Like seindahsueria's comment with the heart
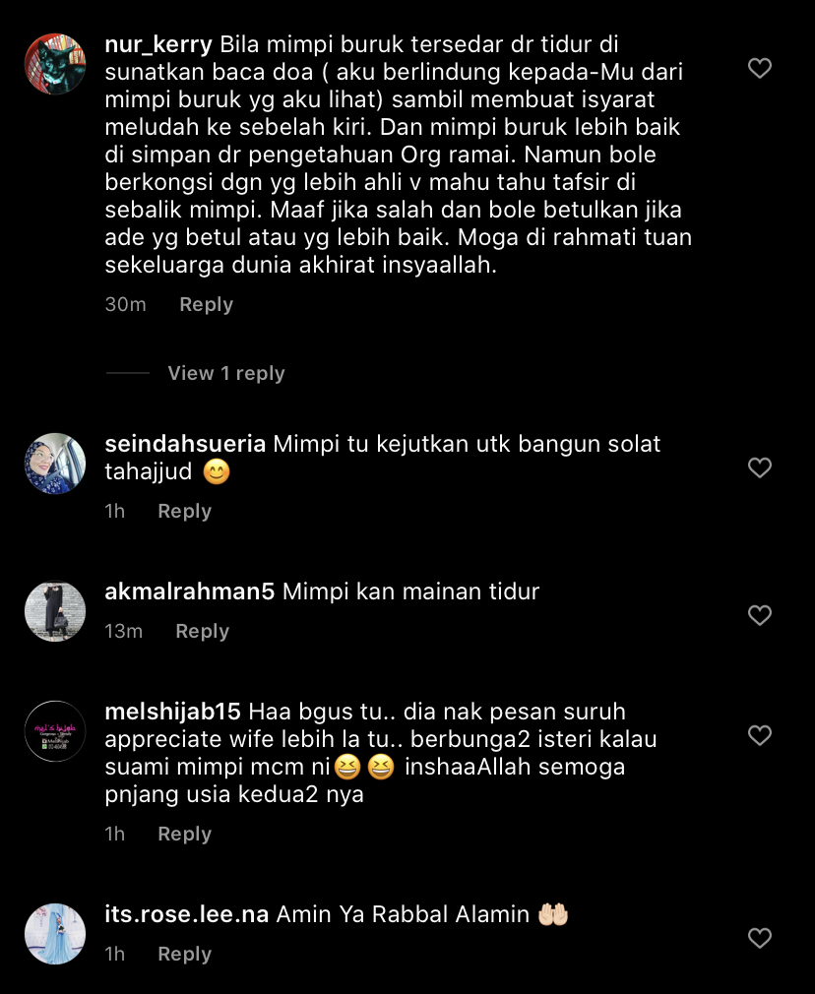The height and width of the screenshot is (994, 815). click(759, 467)
